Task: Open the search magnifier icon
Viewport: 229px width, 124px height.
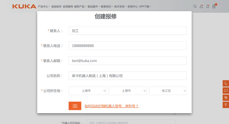Action: pos(195,6)
